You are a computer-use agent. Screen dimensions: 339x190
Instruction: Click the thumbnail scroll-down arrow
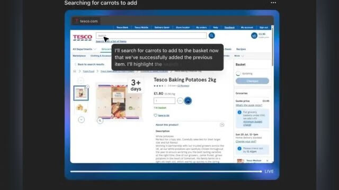(81, 120)
